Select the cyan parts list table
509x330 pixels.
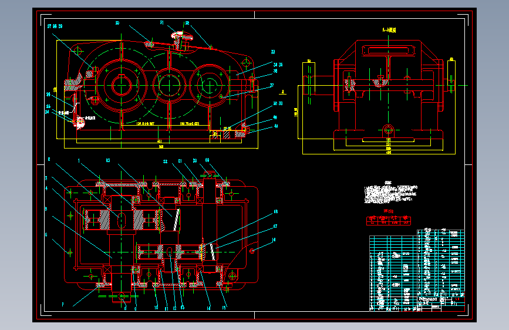(x=417, y=270)
